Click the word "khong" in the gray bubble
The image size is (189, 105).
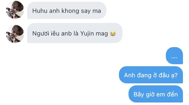click(x=70, y=11)
